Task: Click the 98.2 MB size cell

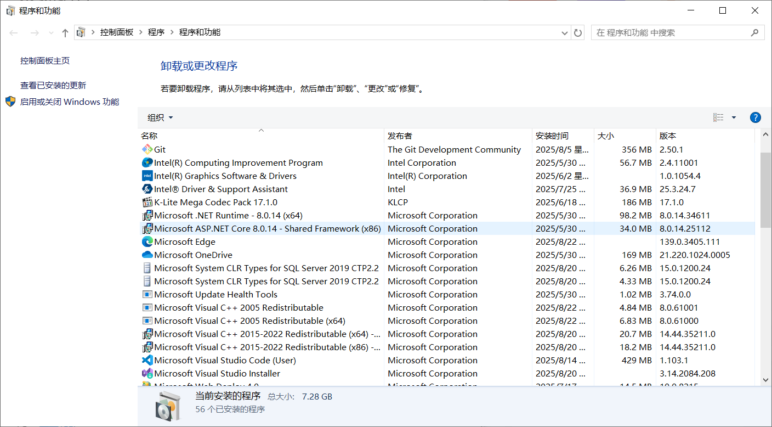Action: click(635, 215)
